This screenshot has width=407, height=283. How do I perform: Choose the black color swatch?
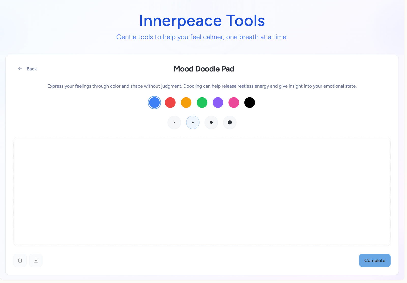(x=250, y=102)
